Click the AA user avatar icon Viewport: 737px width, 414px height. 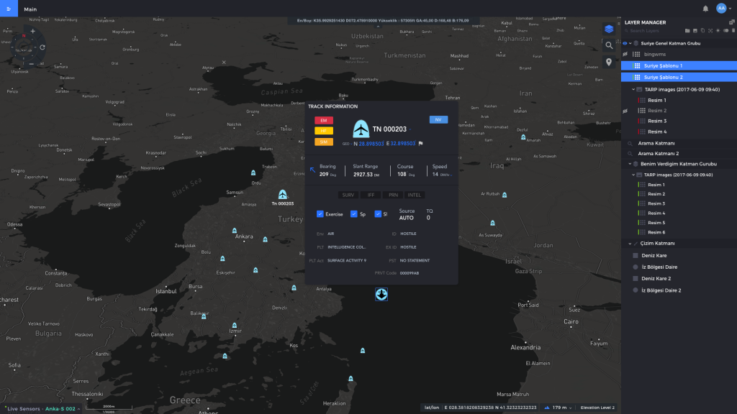pos(721,8)
